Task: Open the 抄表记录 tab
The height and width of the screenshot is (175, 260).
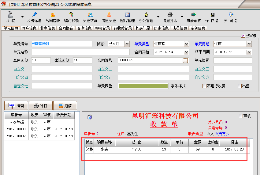Action: tap(143, 28)
